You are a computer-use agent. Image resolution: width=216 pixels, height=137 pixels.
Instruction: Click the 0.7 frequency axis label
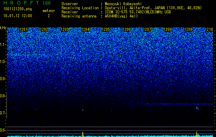tap(3, 113)
